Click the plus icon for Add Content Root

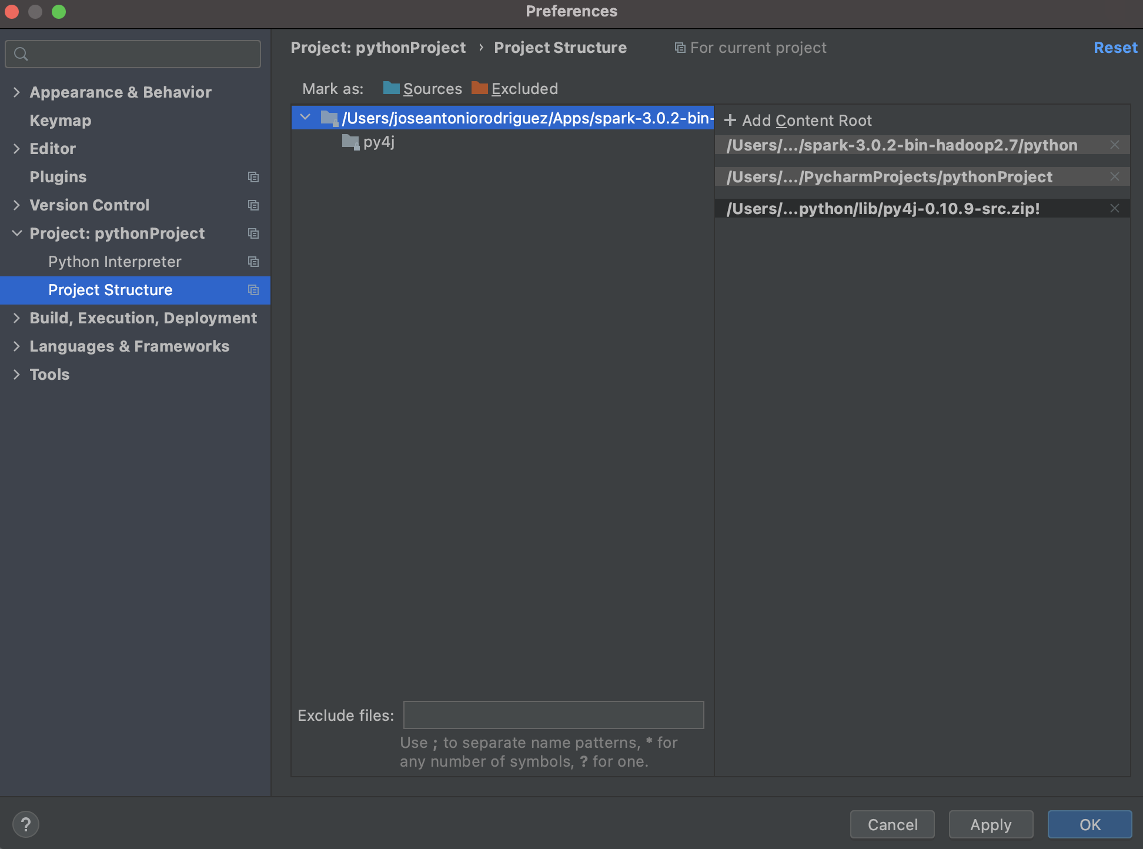pos(730,120)
